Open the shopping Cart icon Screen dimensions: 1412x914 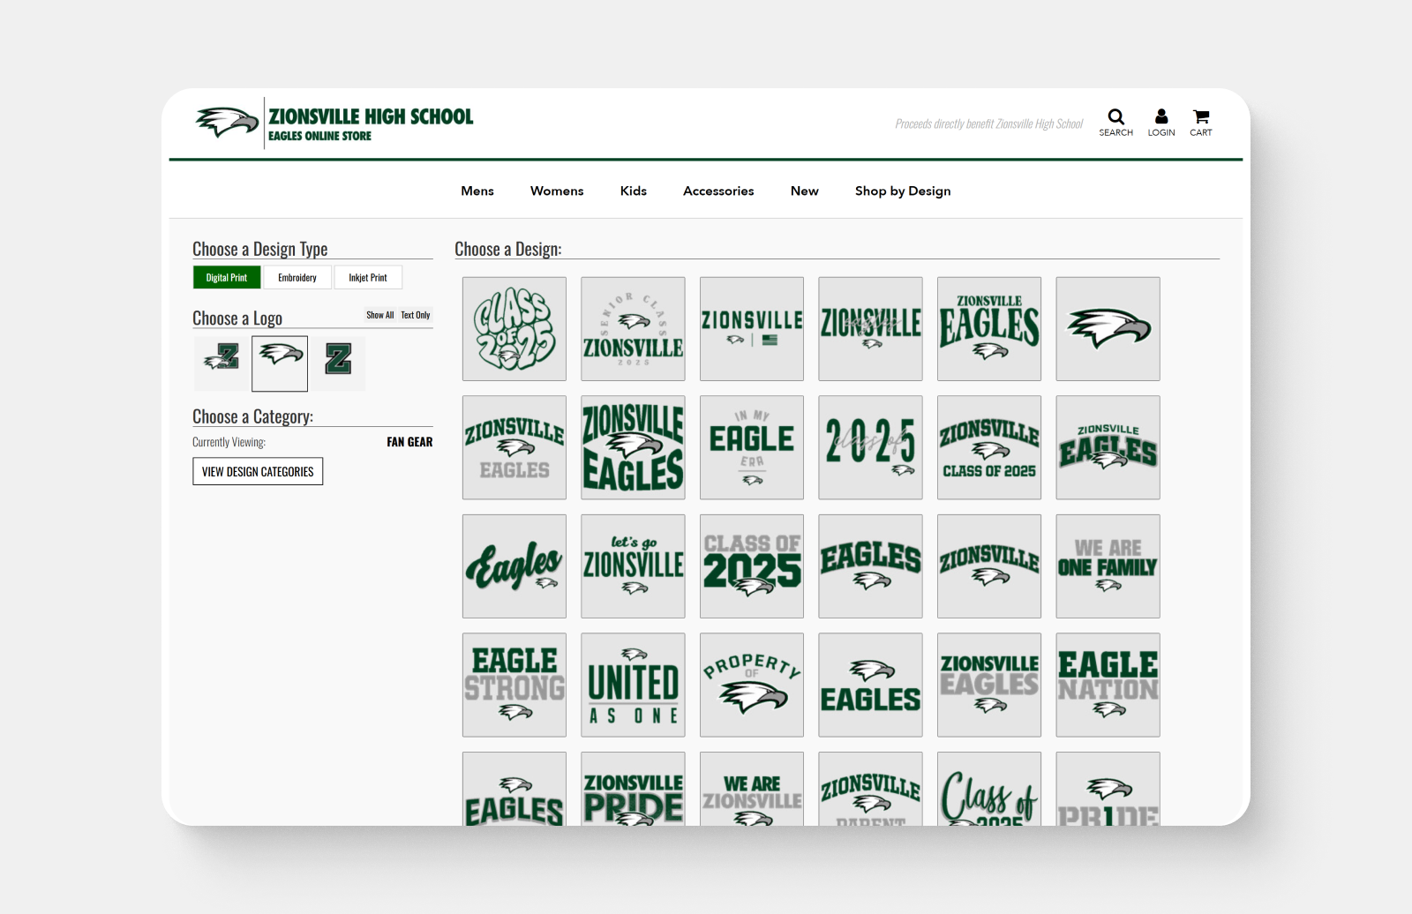coord(1201,122)
